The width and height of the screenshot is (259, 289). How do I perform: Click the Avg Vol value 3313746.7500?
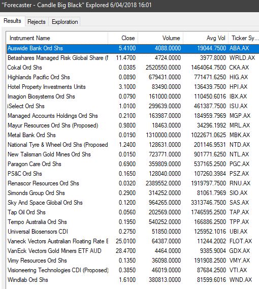pos(208,203)
